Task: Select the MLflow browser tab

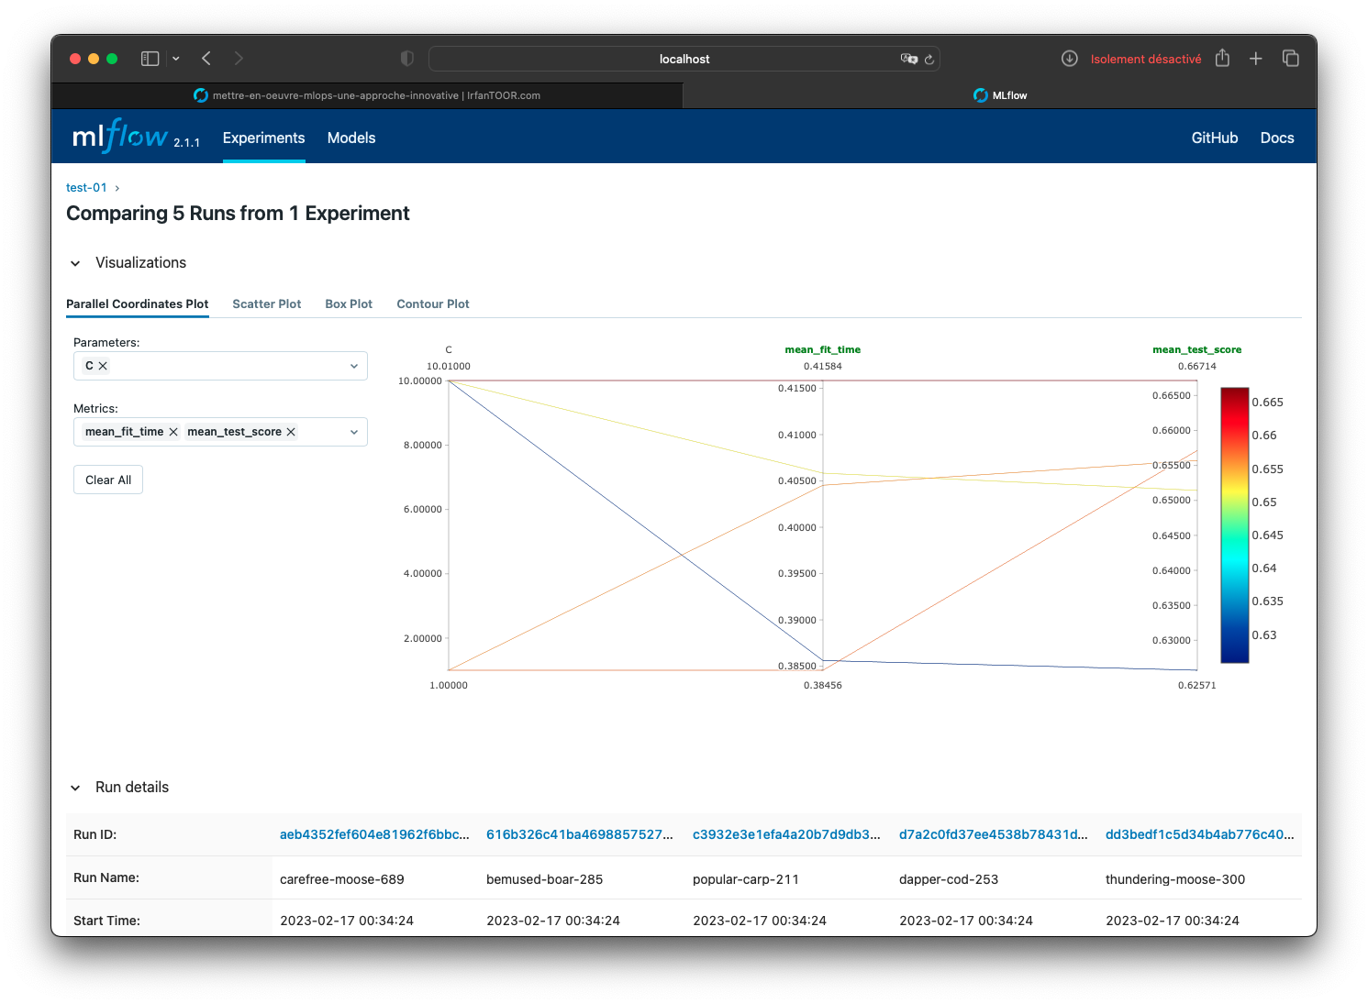Action: click(1000, 95)
